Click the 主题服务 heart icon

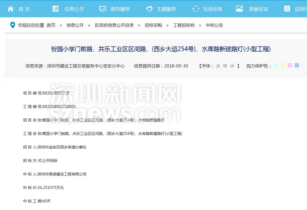(x=149, y=9)
